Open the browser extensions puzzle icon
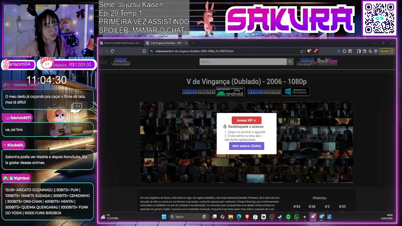This screenshot has width=402, height=226. click(x=345, y=51)
